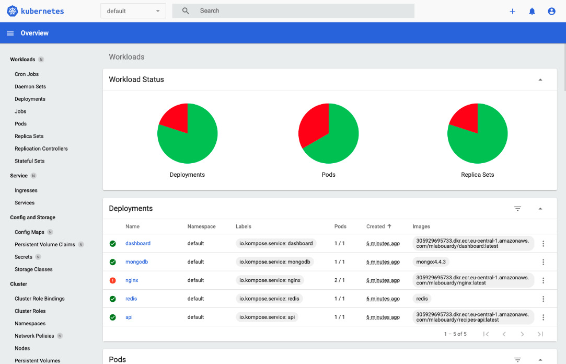The height and width of the screenshot is (364, 566).
Task: Open actions menu for redis deployment
Action: (543, 299)
